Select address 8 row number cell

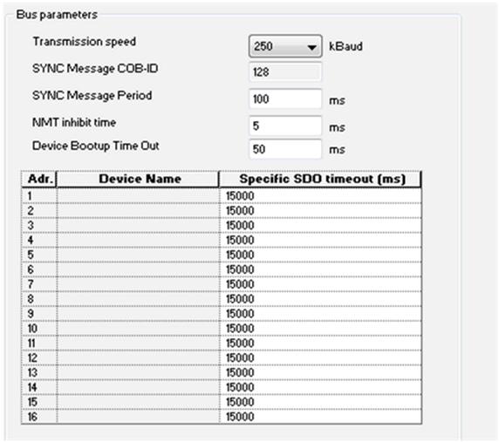coord(39,299)
